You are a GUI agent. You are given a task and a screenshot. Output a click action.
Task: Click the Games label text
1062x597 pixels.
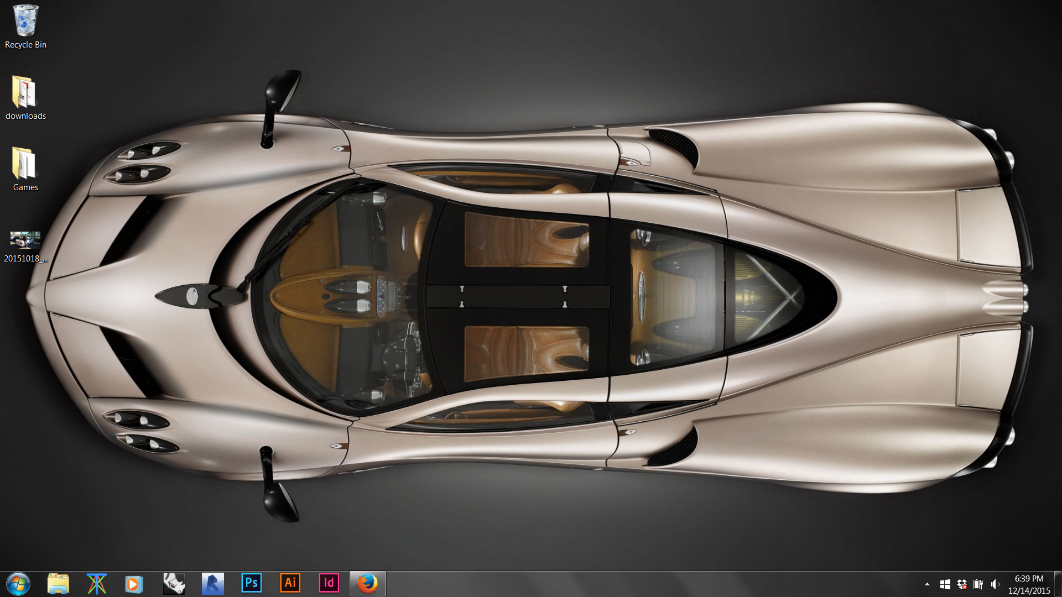25,187
